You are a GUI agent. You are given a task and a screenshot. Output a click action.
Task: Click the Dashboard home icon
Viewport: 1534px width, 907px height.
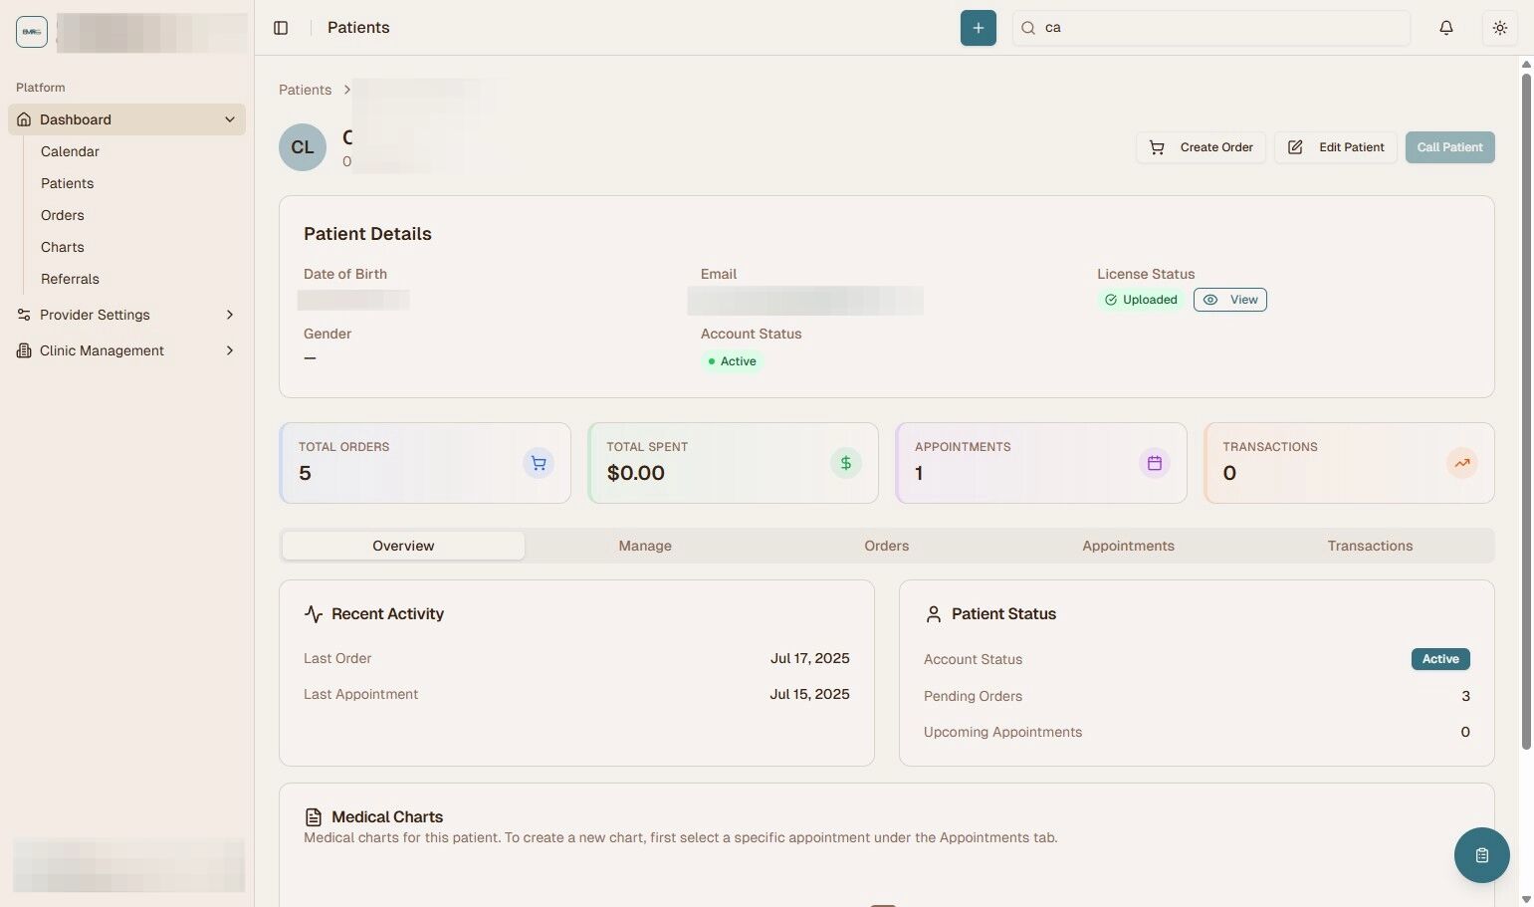[x=24, y=119]
